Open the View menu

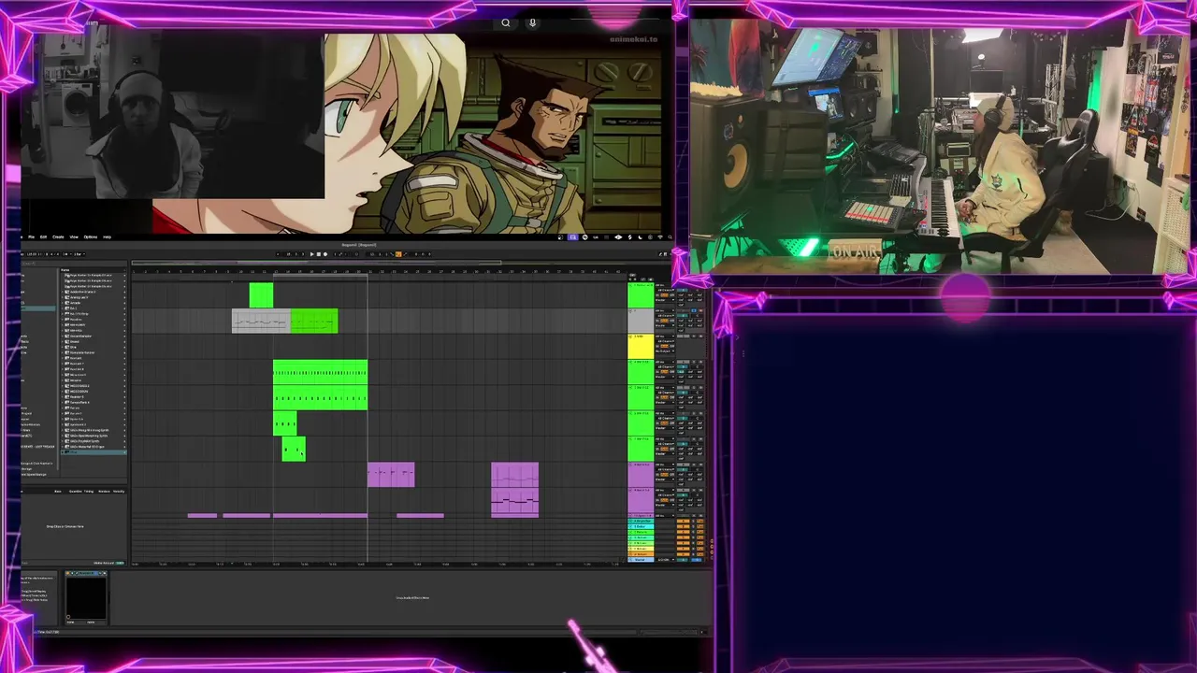click(74, 236)
